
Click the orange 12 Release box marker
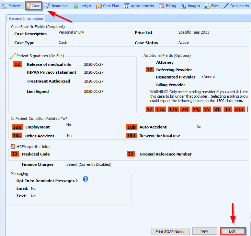[17, 64]
